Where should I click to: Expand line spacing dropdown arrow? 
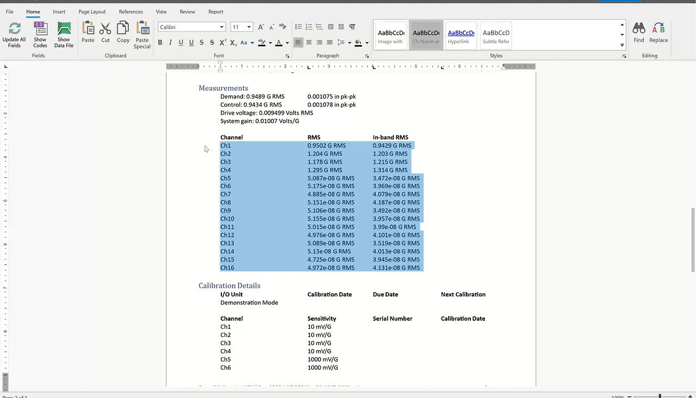349,43
